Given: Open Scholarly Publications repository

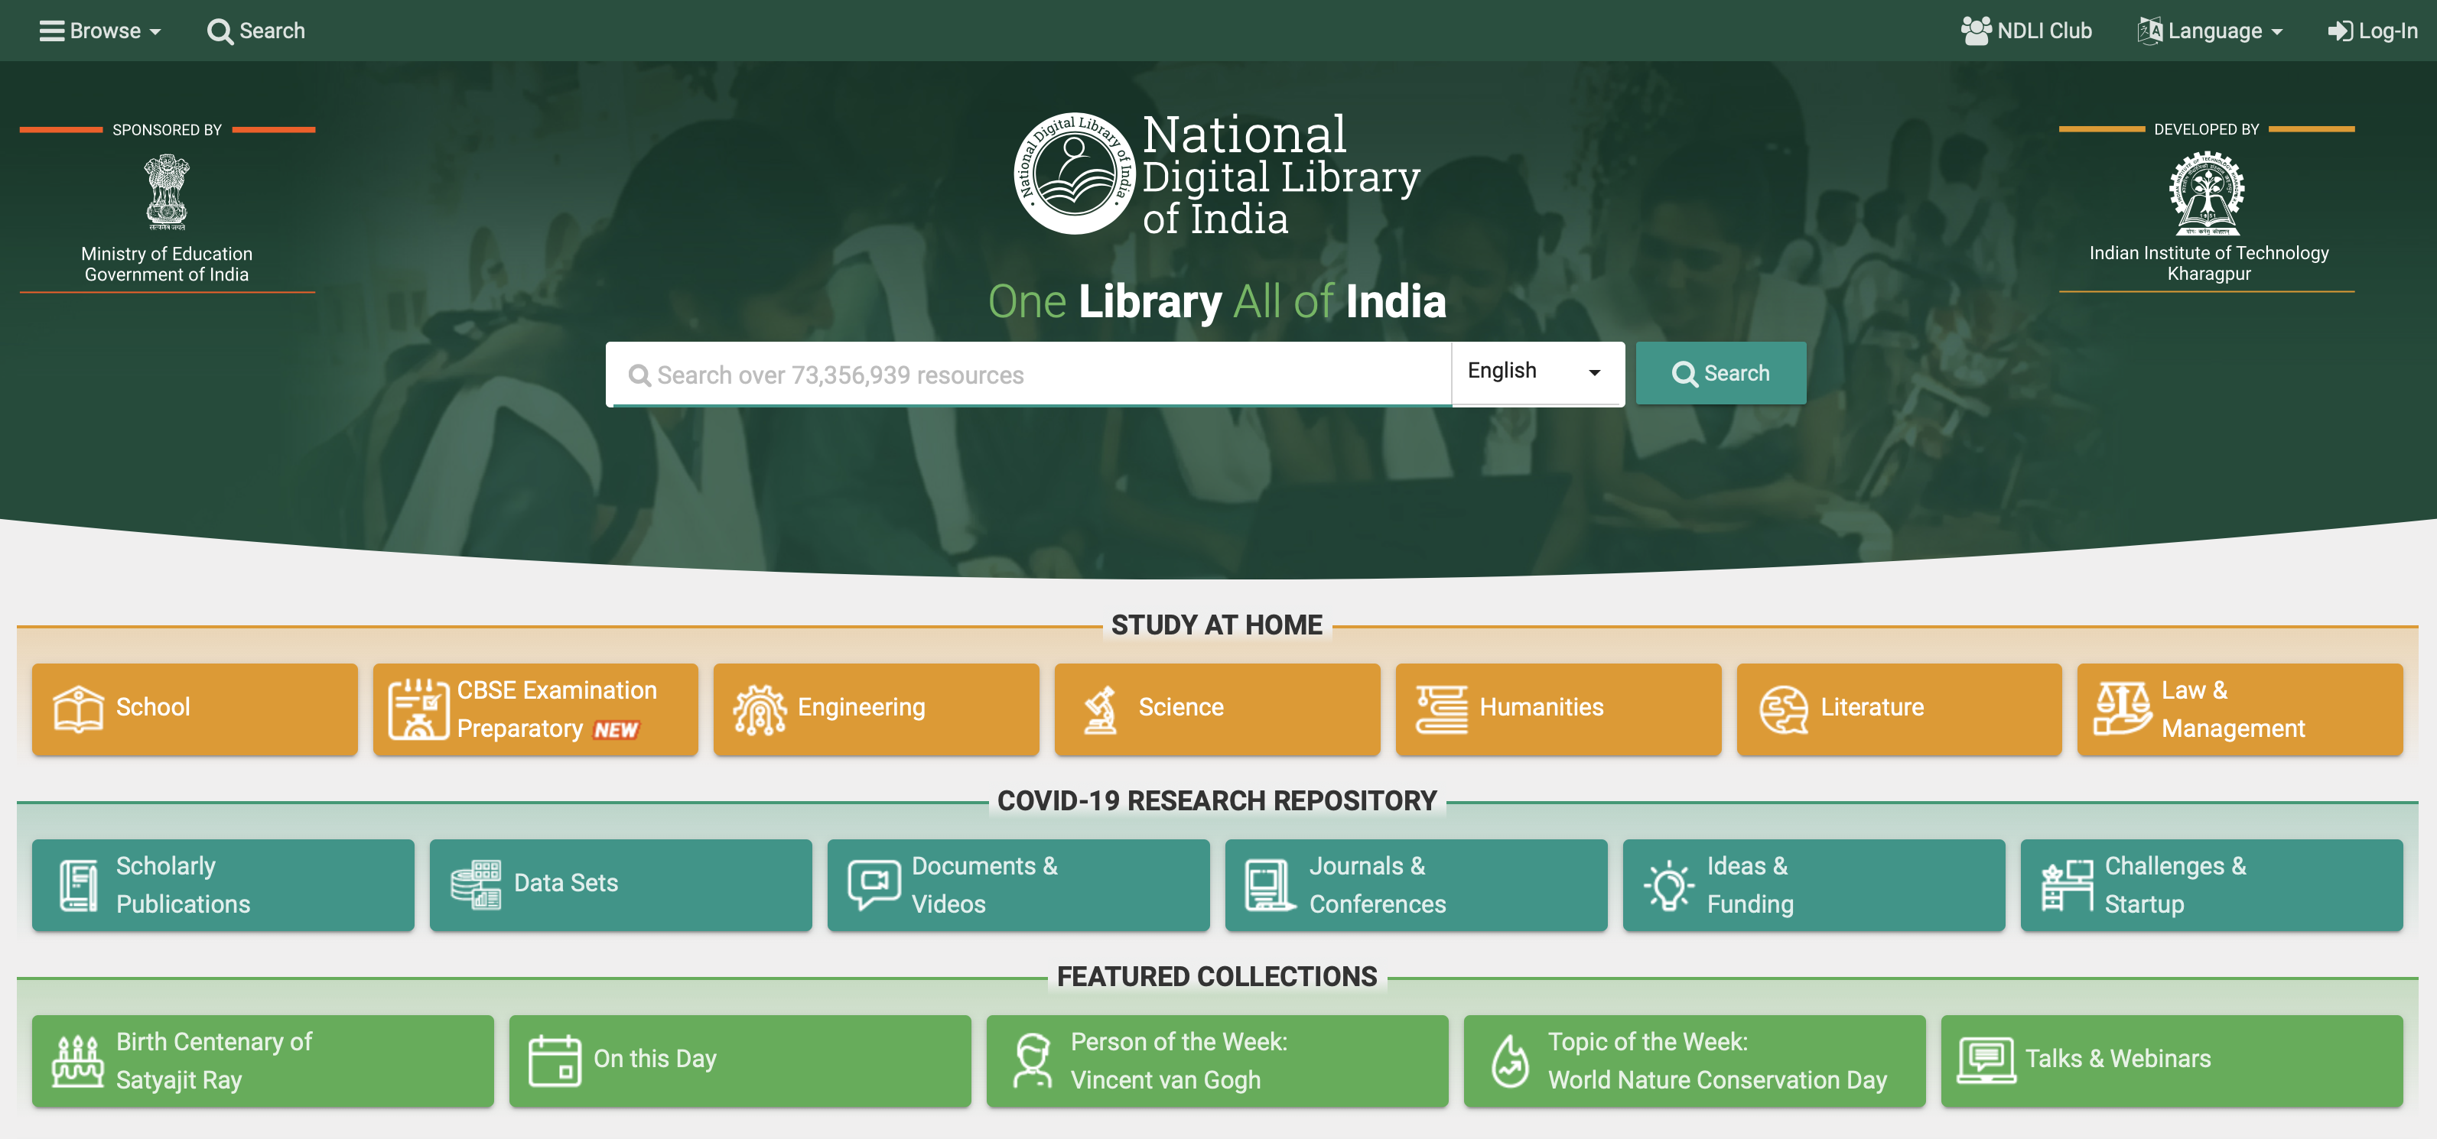Looking at the screenshot, I should 223,884.
